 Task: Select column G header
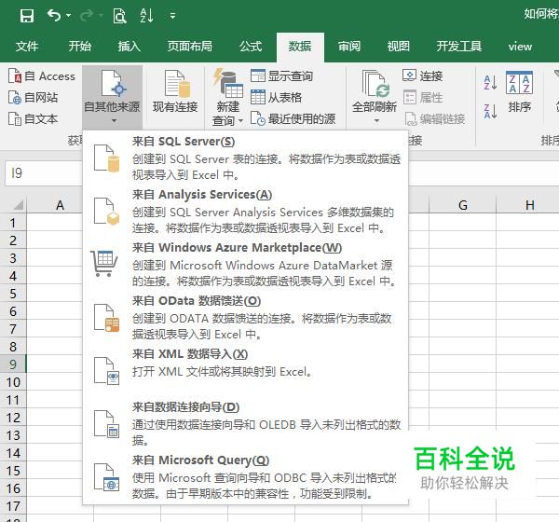[463, 205]
